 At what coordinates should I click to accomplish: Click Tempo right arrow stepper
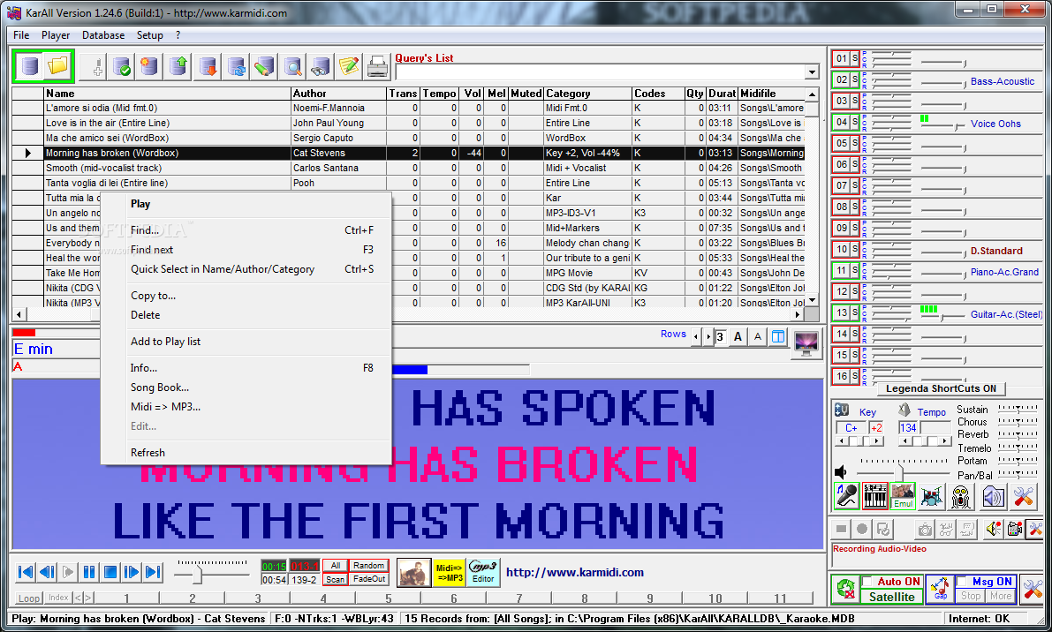click(945, 441)
